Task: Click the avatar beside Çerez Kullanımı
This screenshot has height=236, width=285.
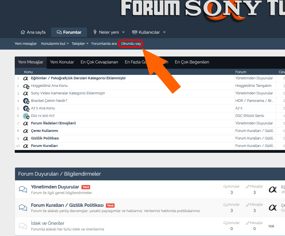Action: pos(26,131)
